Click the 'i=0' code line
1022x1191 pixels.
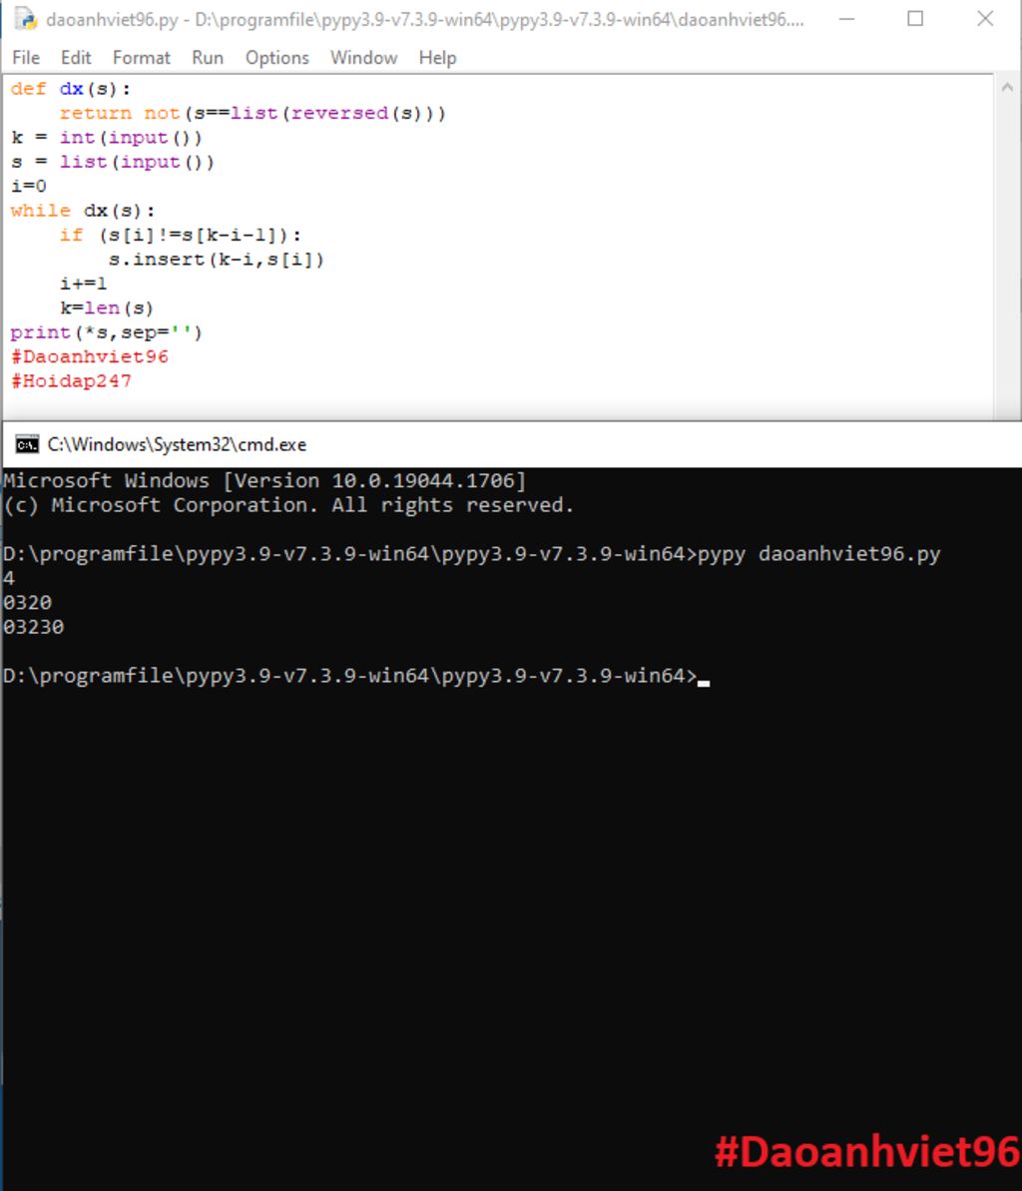coord(29,186)
